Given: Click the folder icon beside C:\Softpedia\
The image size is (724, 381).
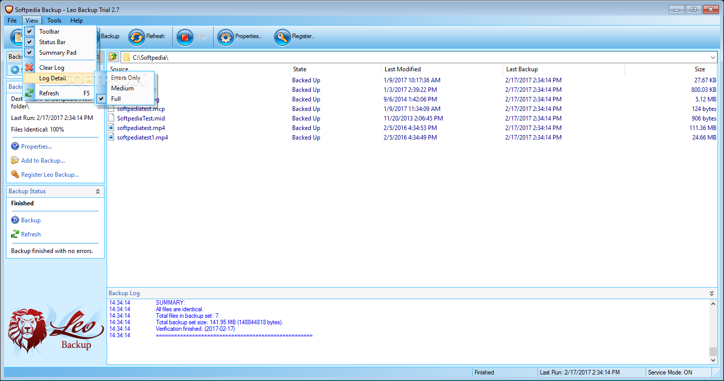Looking at the screenshot, I should pos(127,57).
